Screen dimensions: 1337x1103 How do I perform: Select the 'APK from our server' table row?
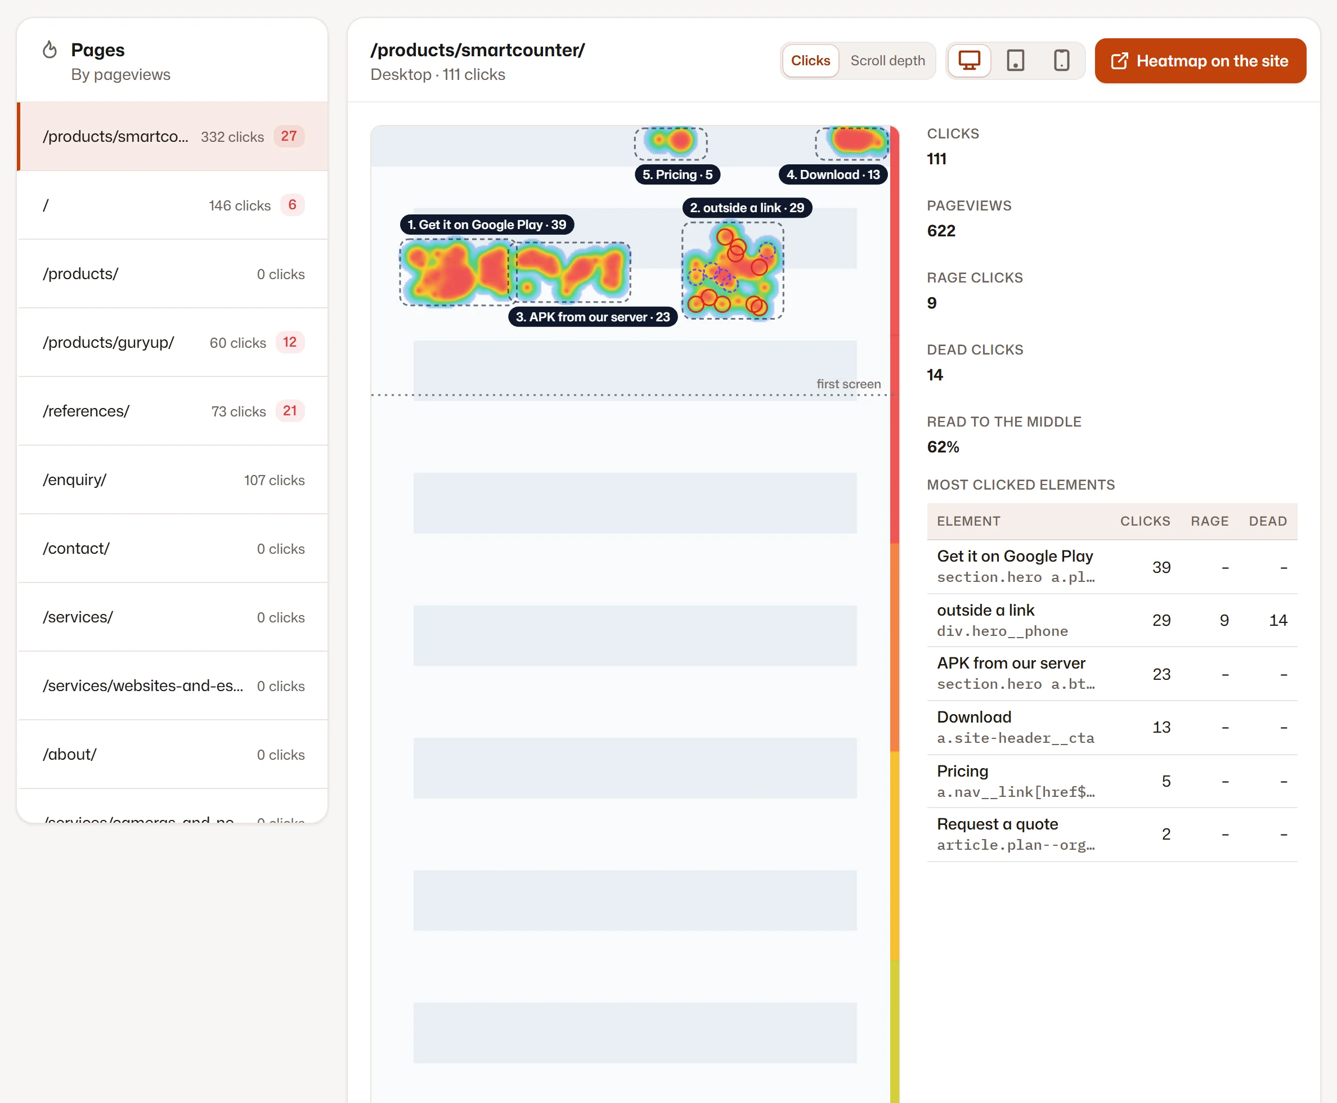coord(1111,674)
